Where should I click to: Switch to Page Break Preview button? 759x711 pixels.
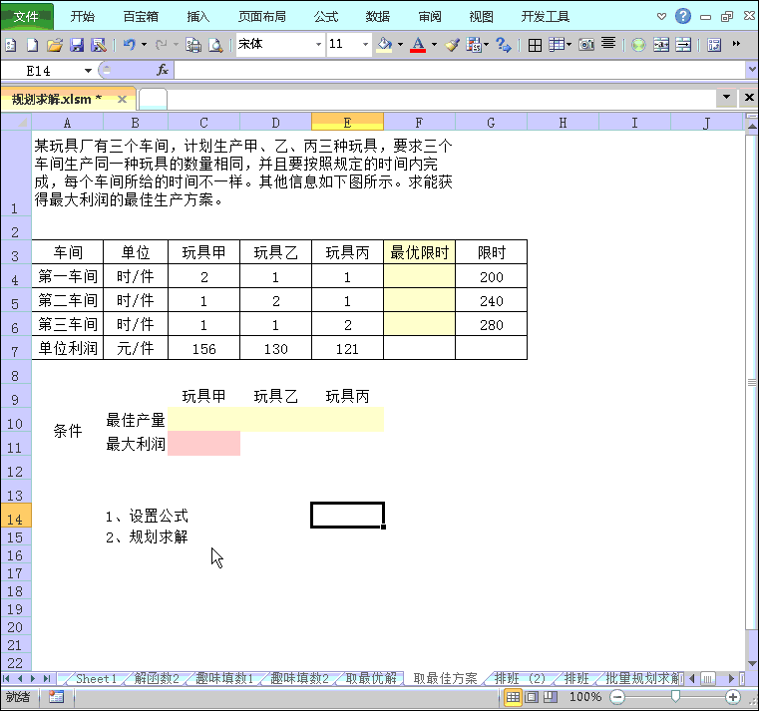coord(550,697)
